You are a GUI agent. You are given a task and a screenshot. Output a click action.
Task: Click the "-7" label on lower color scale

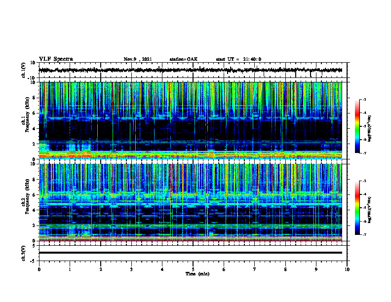(x=364, y=235)
